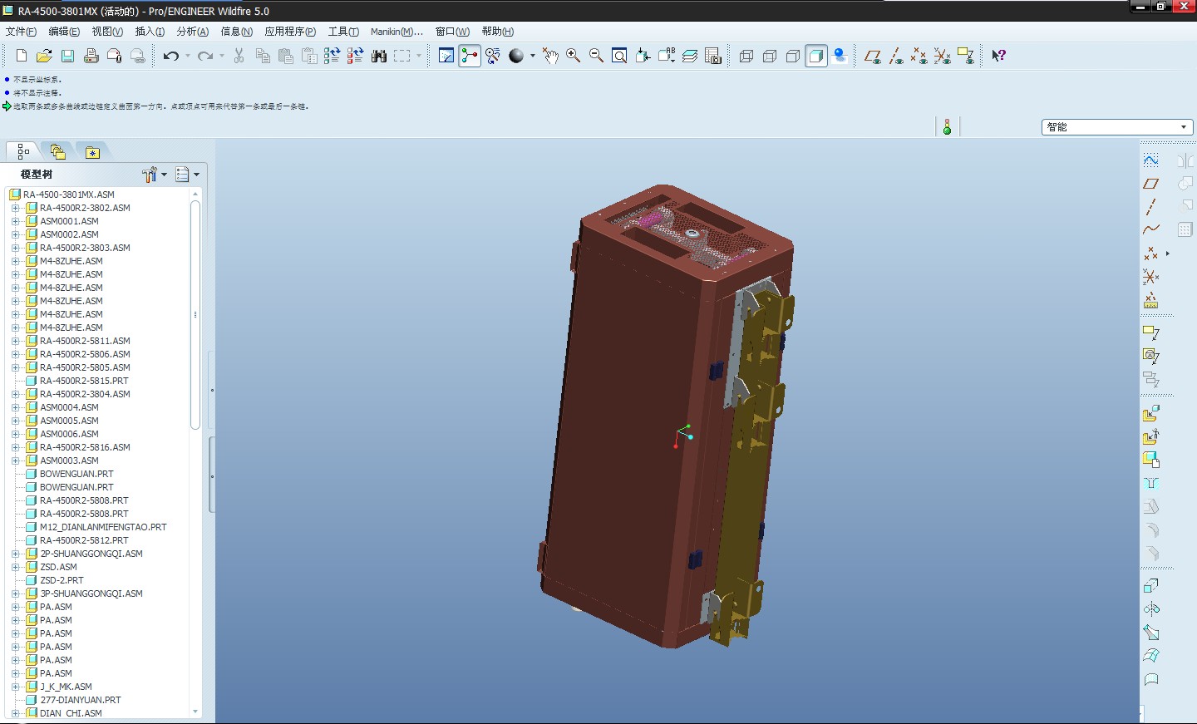The height and width of the screenshot is (724, 1197).
Task: Open the 分析(A) menu
Action: [192, 32]
